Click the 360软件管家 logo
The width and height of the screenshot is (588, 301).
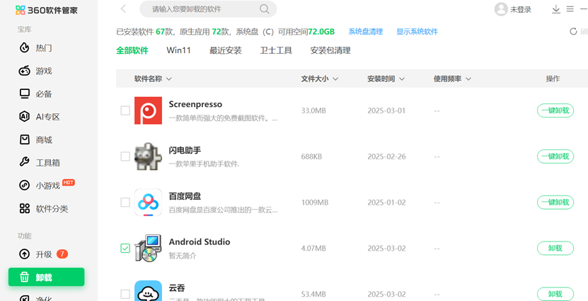[x=47, y=10]
